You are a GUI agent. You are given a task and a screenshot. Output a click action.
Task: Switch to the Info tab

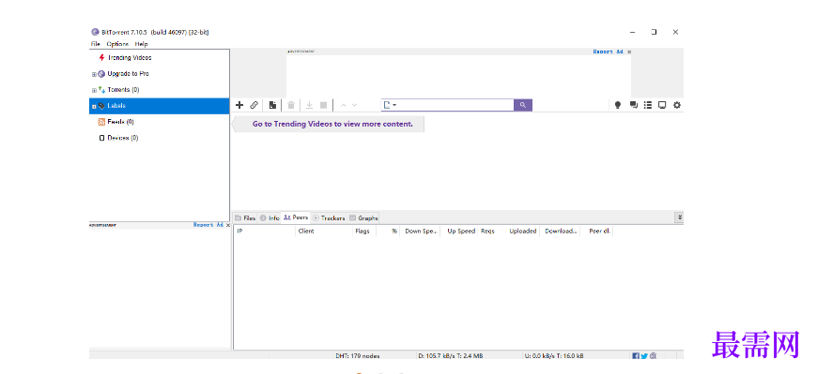pyautogui.click(x=270, y=218)
